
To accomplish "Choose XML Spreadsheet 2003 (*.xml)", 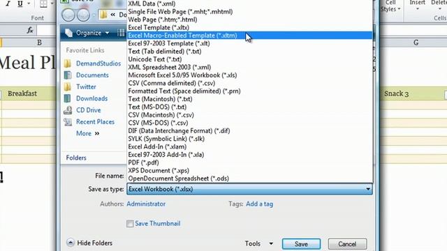I will click(249, 68).
